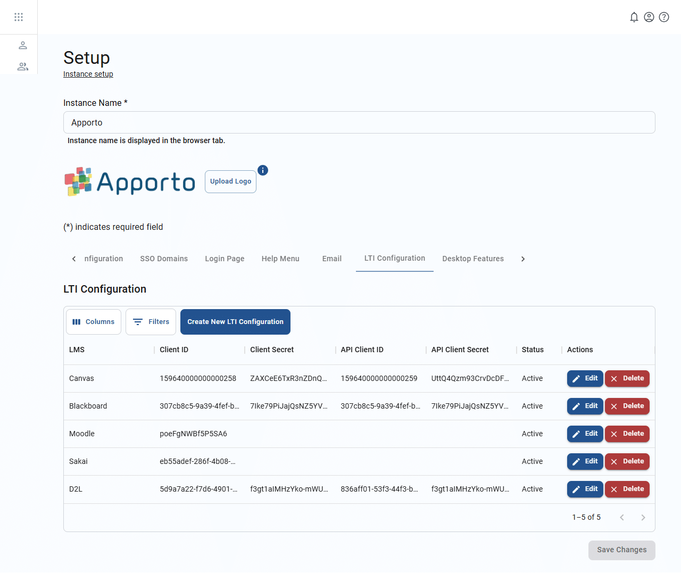Switch to the Desktop Features tab

pyautogui.click(x=472, y=259)
